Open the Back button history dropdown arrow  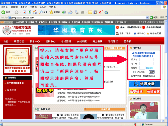12,12
